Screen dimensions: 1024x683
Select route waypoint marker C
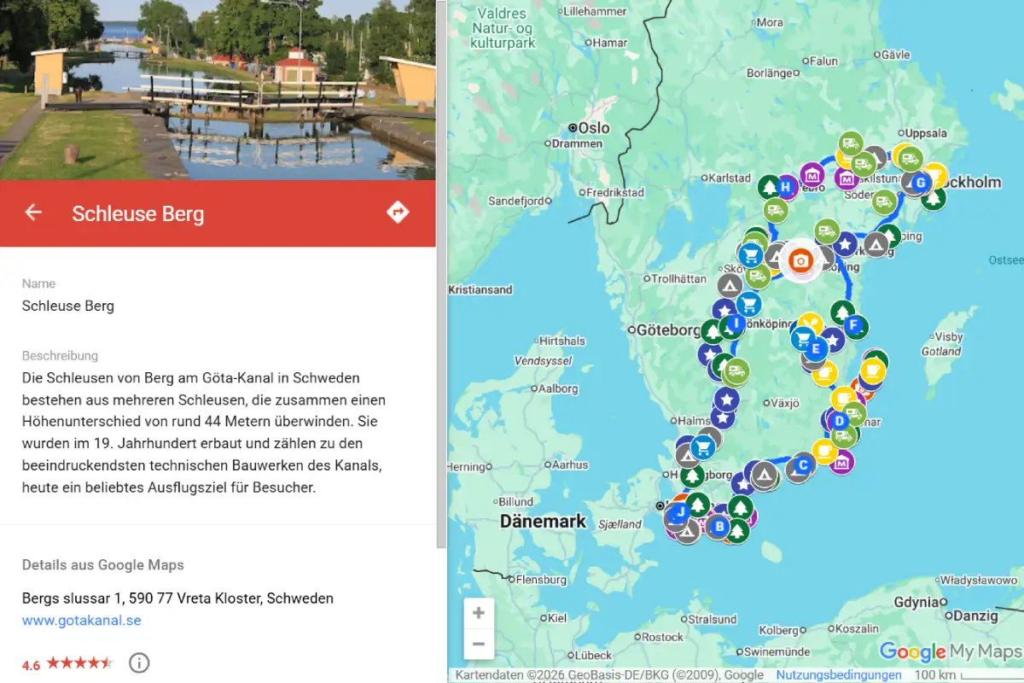[x=802, y=465]
